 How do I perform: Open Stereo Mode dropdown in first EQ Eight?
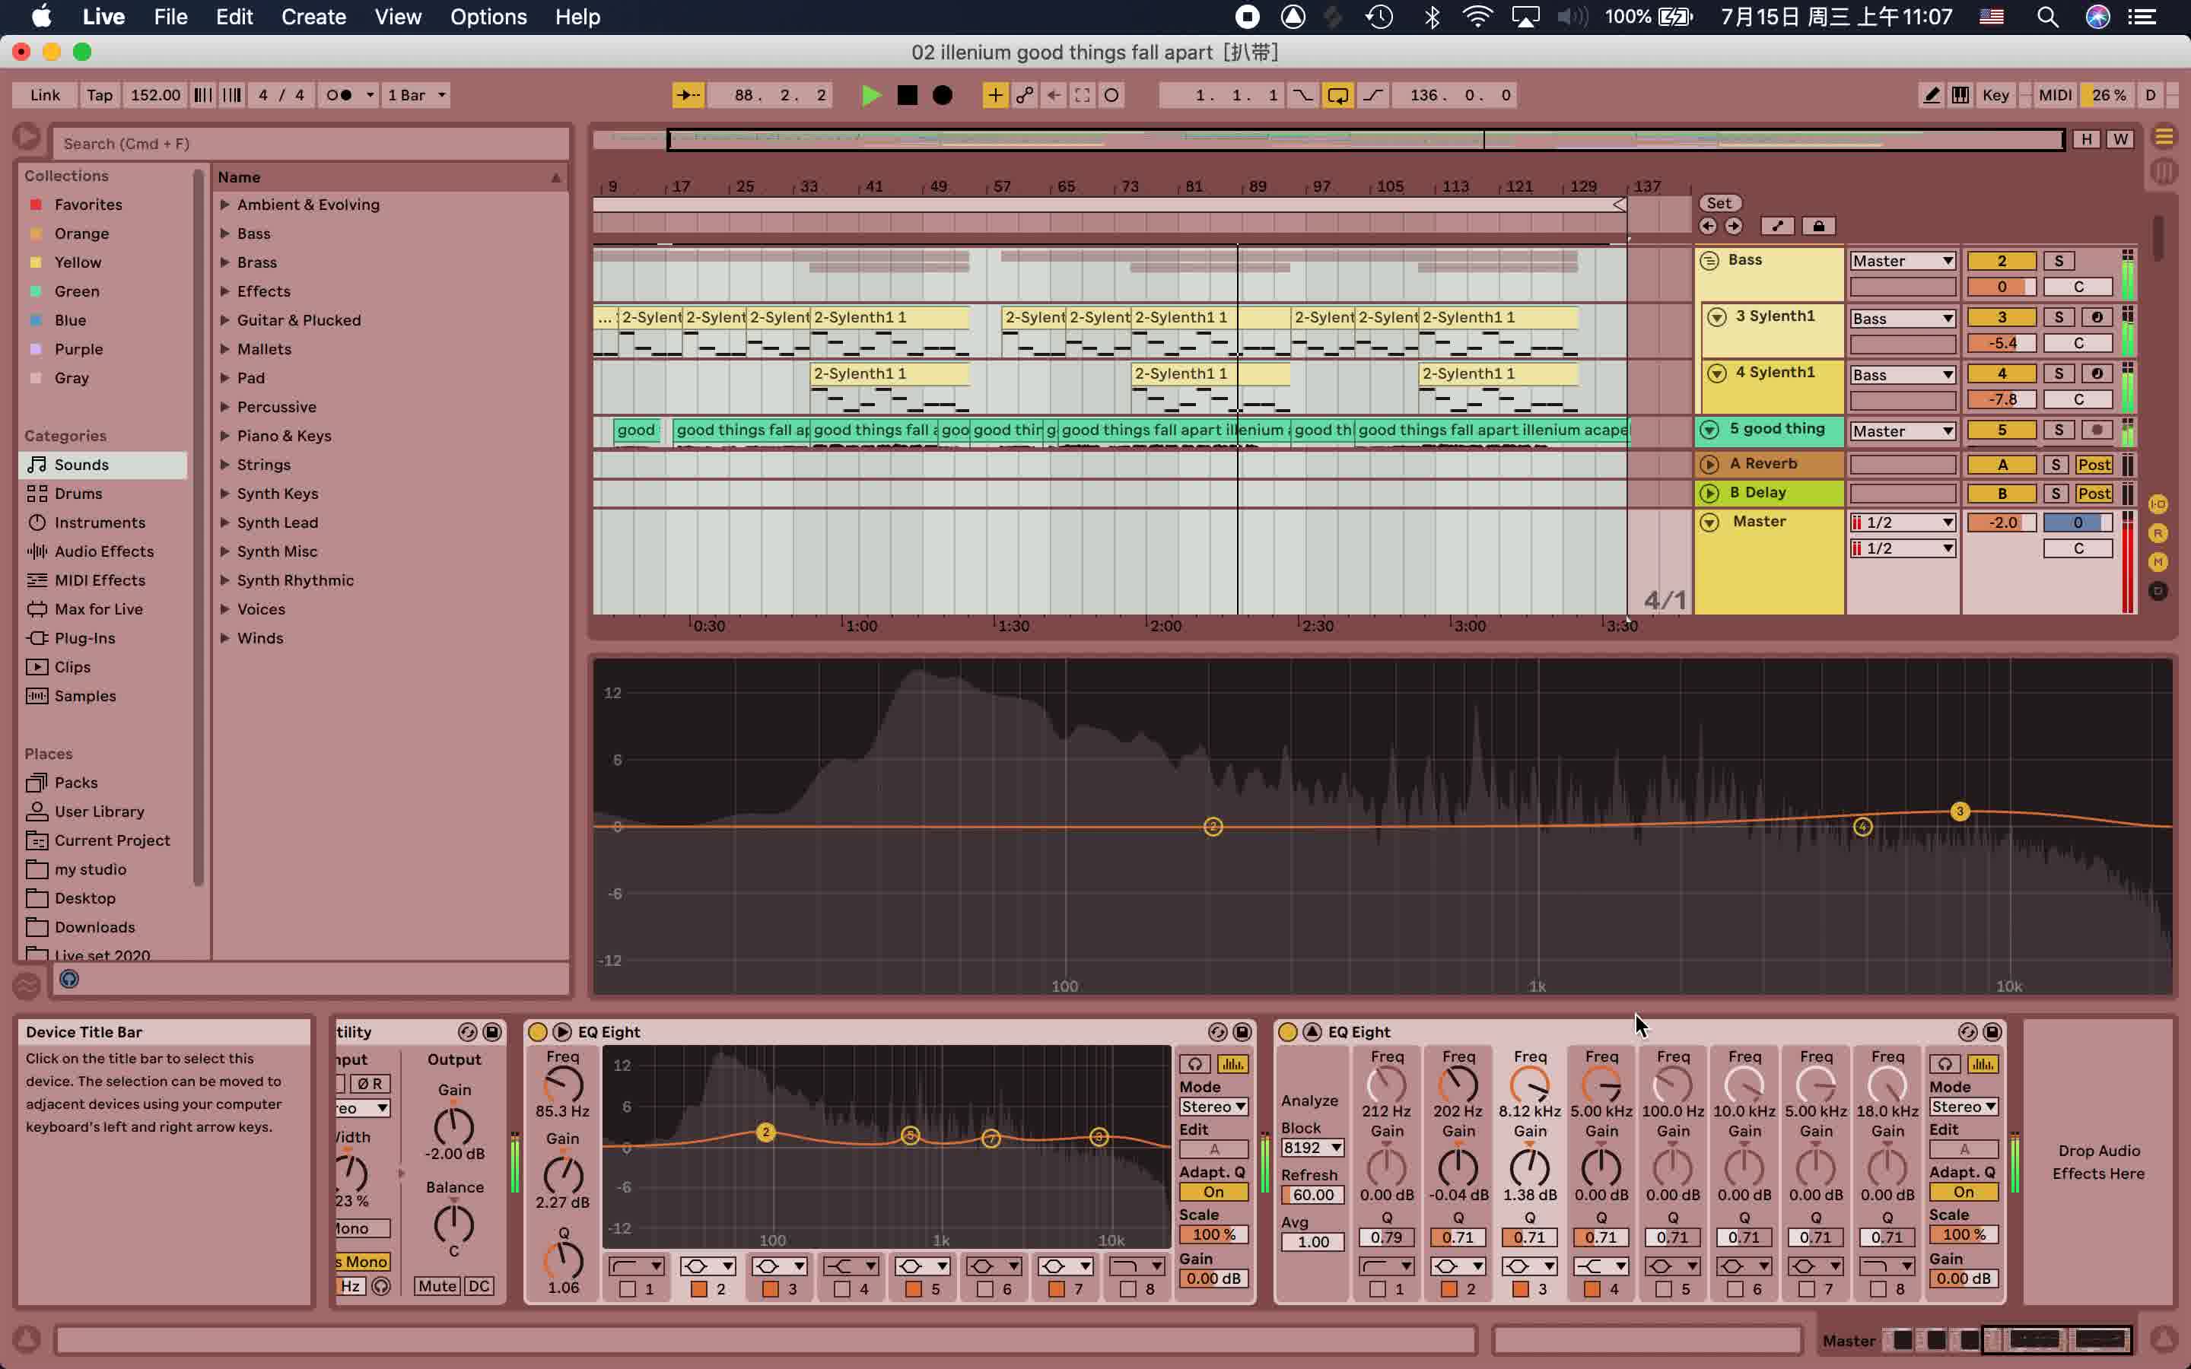(x=1213, y=1107)
